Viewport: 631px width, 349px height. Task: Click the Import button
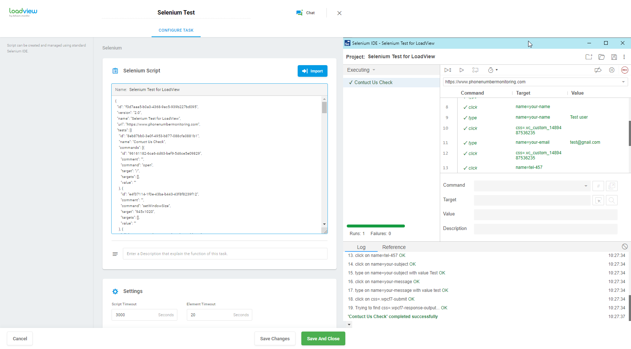pyautogui.click(x=313, y=71)
